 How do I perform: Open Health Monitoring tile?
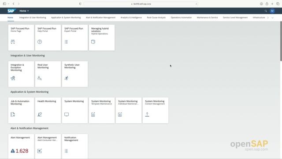(x=48, y=110)
